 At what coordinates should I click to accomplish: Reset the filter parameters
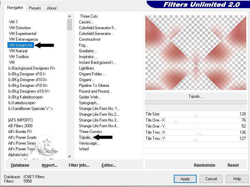click(233, 165)
